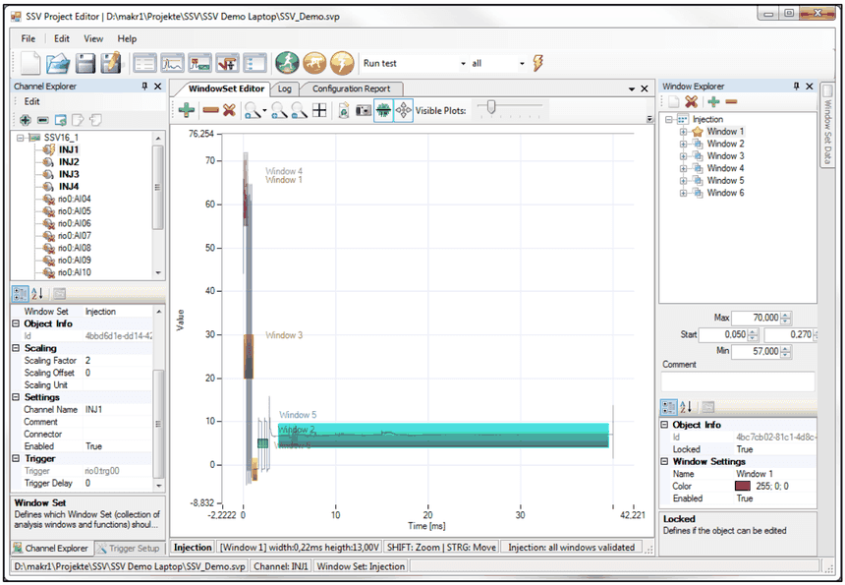
Task: Open the File menu
Action: (x=28, y=38)
